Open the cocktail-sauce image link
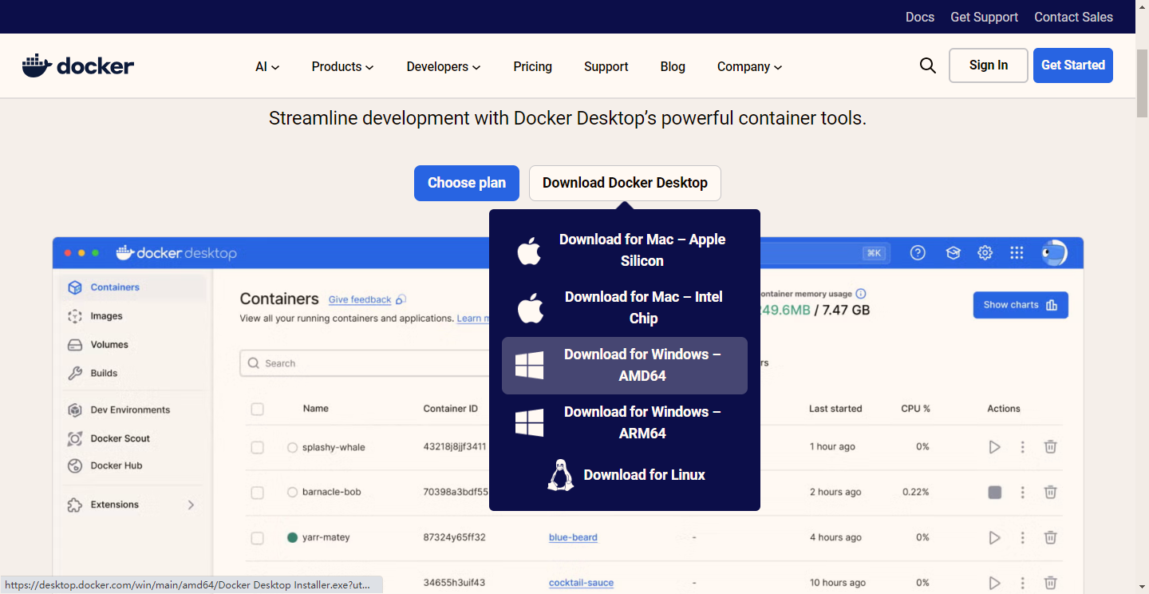Viewport: 1149px width, 594px height. [x=581, y=583]
